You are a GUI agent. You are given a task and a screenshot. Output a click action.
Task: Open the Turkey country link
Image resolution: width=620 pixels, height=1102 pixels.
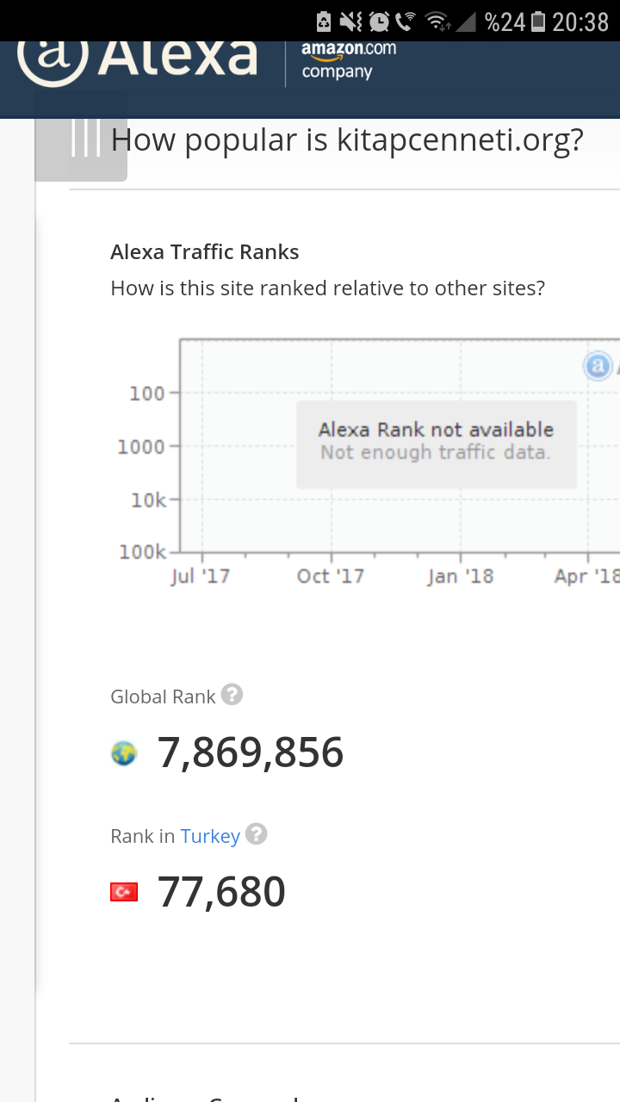(210, 836)
